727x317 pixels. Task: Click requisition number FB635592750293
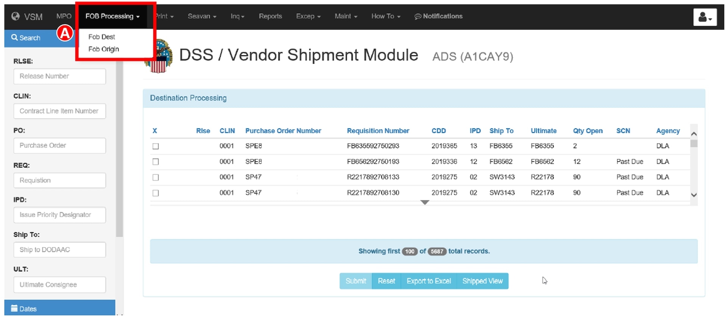pos(373,146)
